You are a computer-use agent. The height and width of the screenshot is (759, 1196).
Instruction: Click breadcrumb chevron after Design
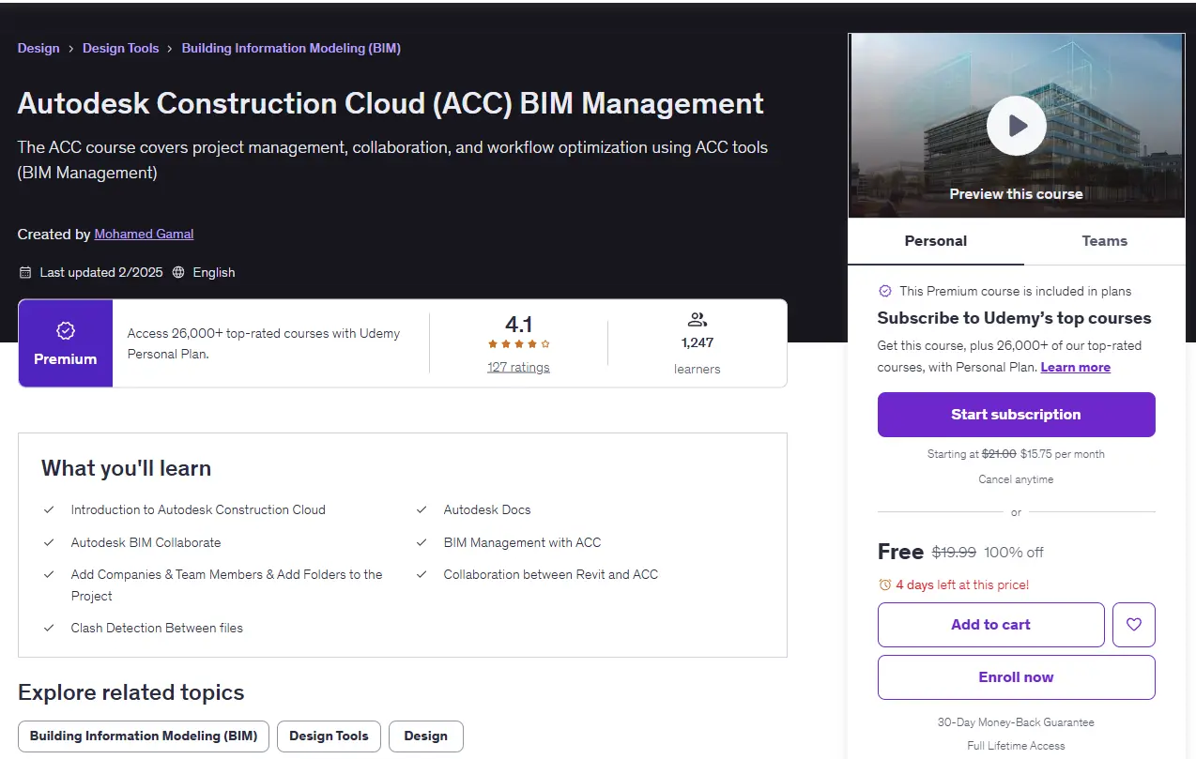click(71, 49)
